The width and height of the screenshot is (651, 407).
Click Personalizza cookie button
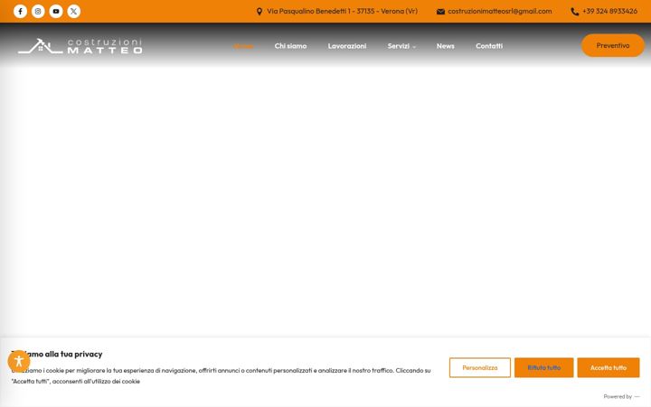(x=480, y=367)
